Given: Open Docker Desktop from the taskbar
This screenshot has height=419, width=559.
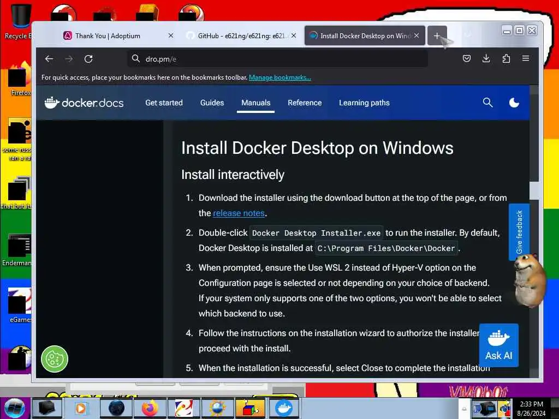Looking at the screenshot, I should (284, 408).
